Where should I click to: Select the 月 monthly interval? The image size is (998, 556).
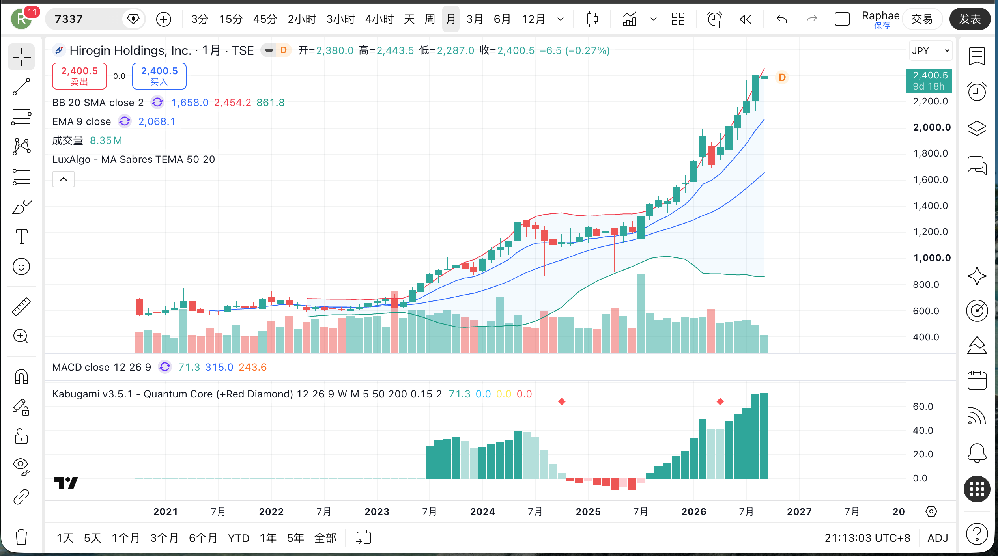tap(450, 19)
